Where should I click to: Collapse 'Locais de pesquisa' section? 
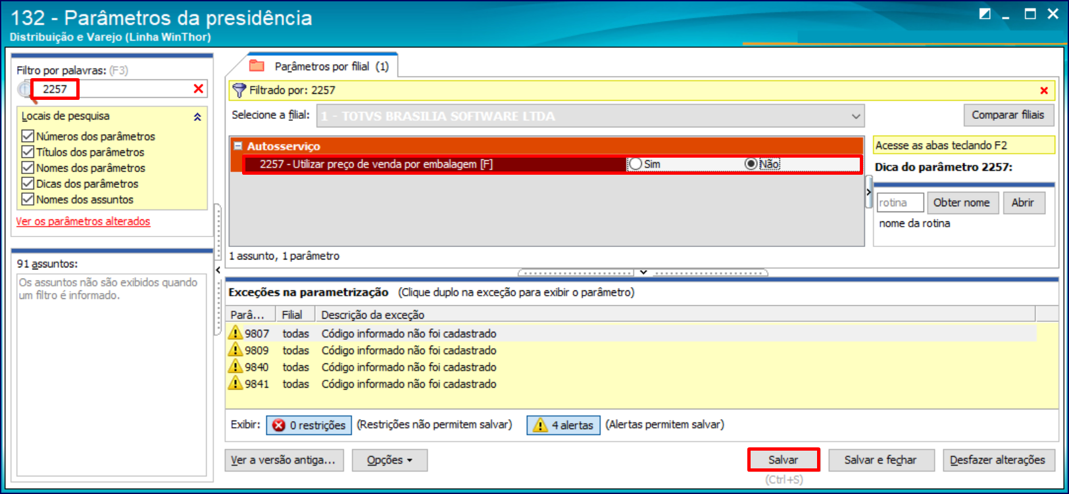click(197, 117)
